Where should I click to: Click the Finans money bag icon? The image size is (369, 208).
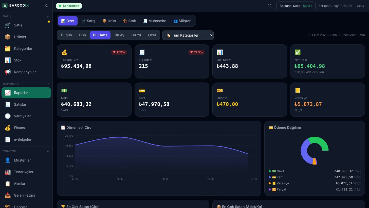(8, 128)
